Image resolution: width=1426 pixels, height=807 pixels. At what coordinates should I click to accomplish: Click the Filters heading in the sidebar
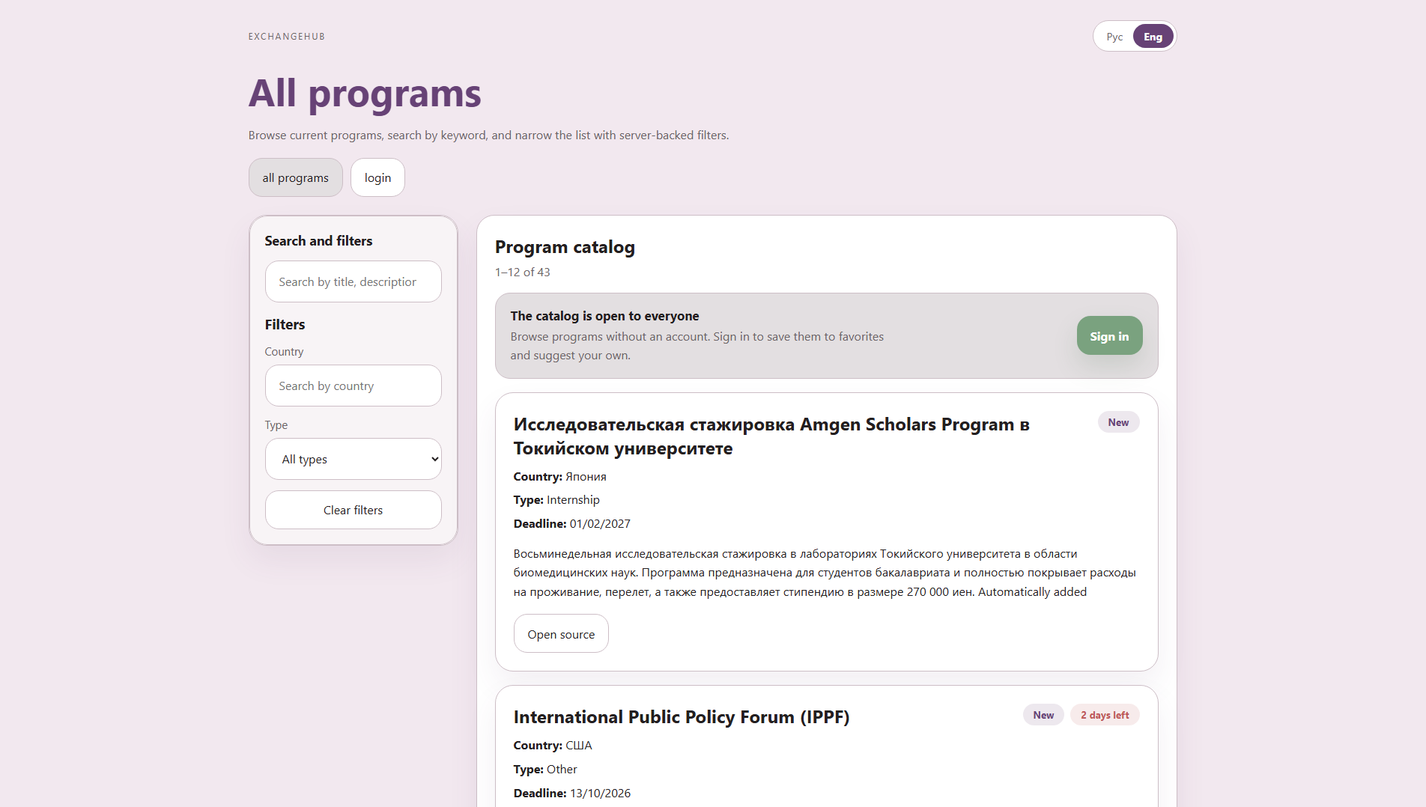(285, 324)
